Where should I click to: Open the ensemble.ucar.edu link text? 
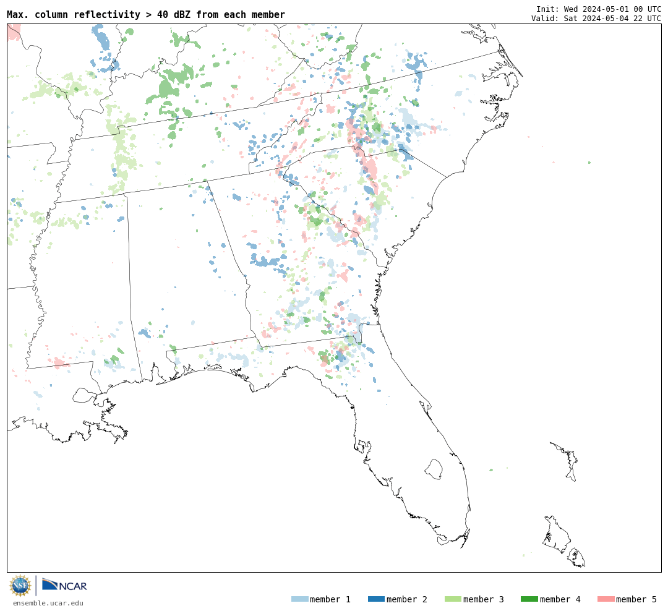click(48, 603)
